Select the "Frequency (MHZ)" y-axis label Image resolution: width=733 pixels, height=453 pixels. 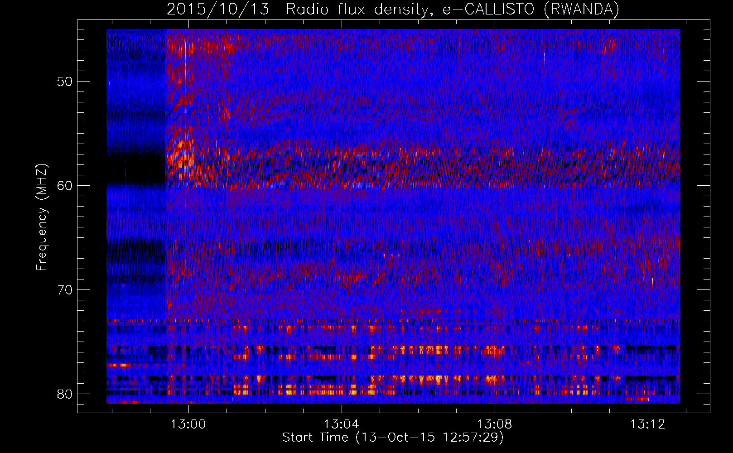tap(42, 217)
